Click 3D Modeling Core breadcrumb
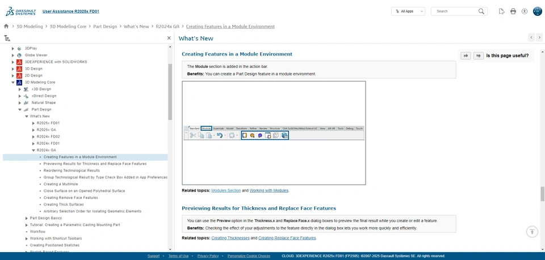The width and height of the screenshot is (545, 260). 68,27
